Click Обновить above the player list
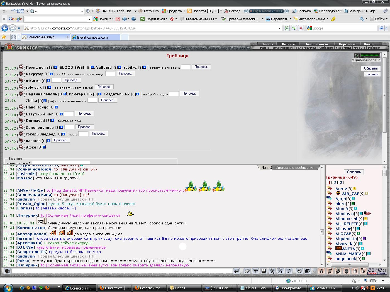Viewport: 390px width, 292px height. tap(354, 172)
